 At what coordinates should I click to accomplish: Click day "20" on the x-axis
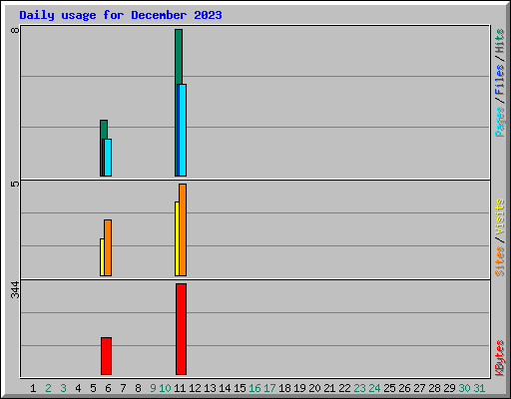pyautogui.click(x=314, y=388)
